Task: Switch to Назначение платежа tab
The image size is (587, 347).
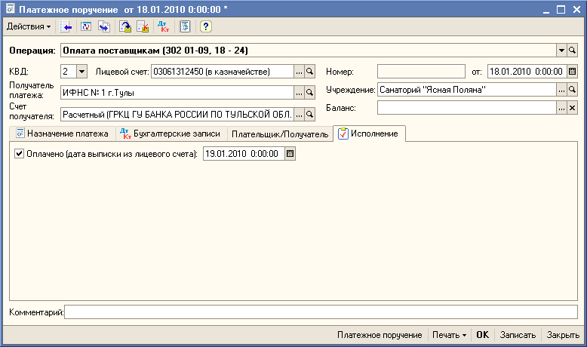Action: coord(62,134)
